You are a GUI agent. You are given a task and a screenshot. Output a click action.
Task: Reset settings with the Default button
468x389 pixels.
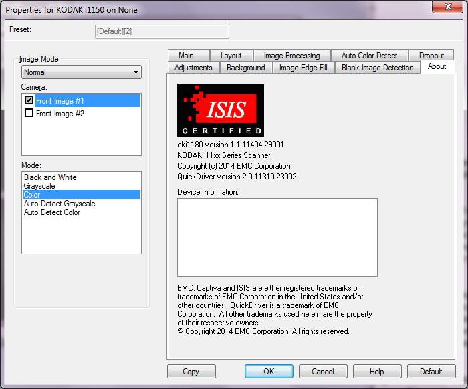[431, 372]
